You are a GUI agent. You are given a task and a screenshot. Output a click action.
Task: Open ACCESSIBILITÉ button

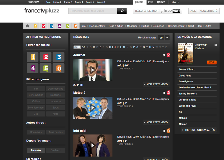pyautogui.click(x=209, y=11)
